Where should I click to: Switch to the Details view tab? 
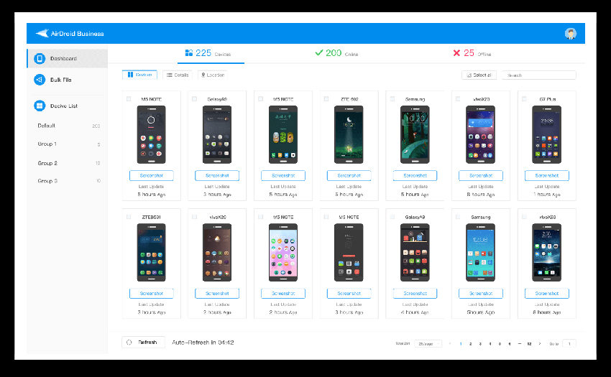point(178,75)
